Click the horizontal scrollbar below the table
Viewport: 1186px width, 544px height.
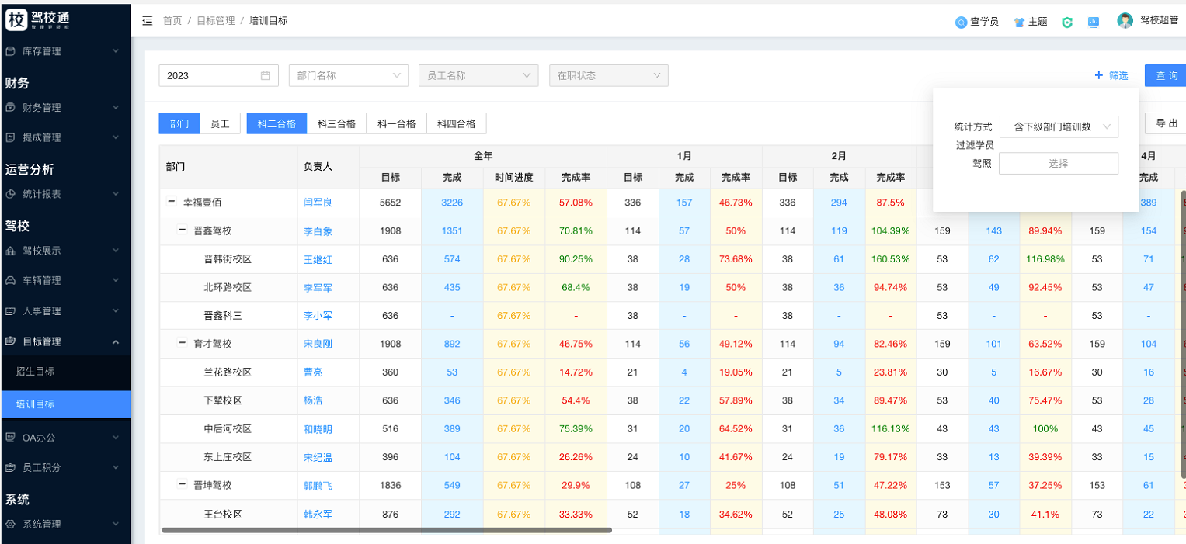[386, 531]
